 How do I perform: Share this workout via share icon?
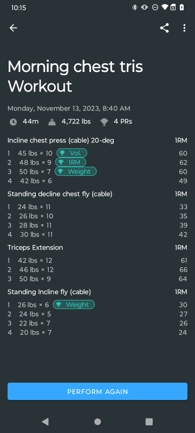click(x=164, y=28)
